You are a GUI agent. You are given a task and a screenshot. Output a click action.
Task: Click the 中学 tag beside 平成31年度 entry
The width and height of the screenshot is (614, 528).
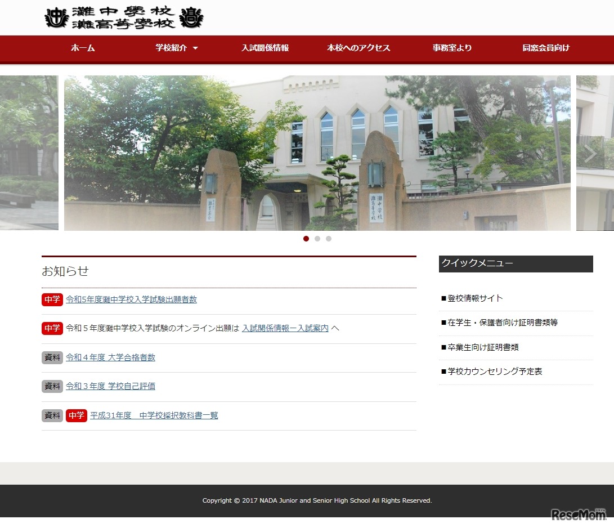(77, 415)
